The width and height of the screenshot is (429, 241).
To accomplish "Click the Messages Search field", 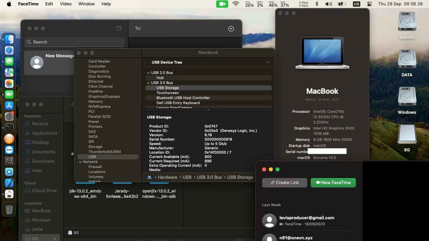I will point(74,42).
